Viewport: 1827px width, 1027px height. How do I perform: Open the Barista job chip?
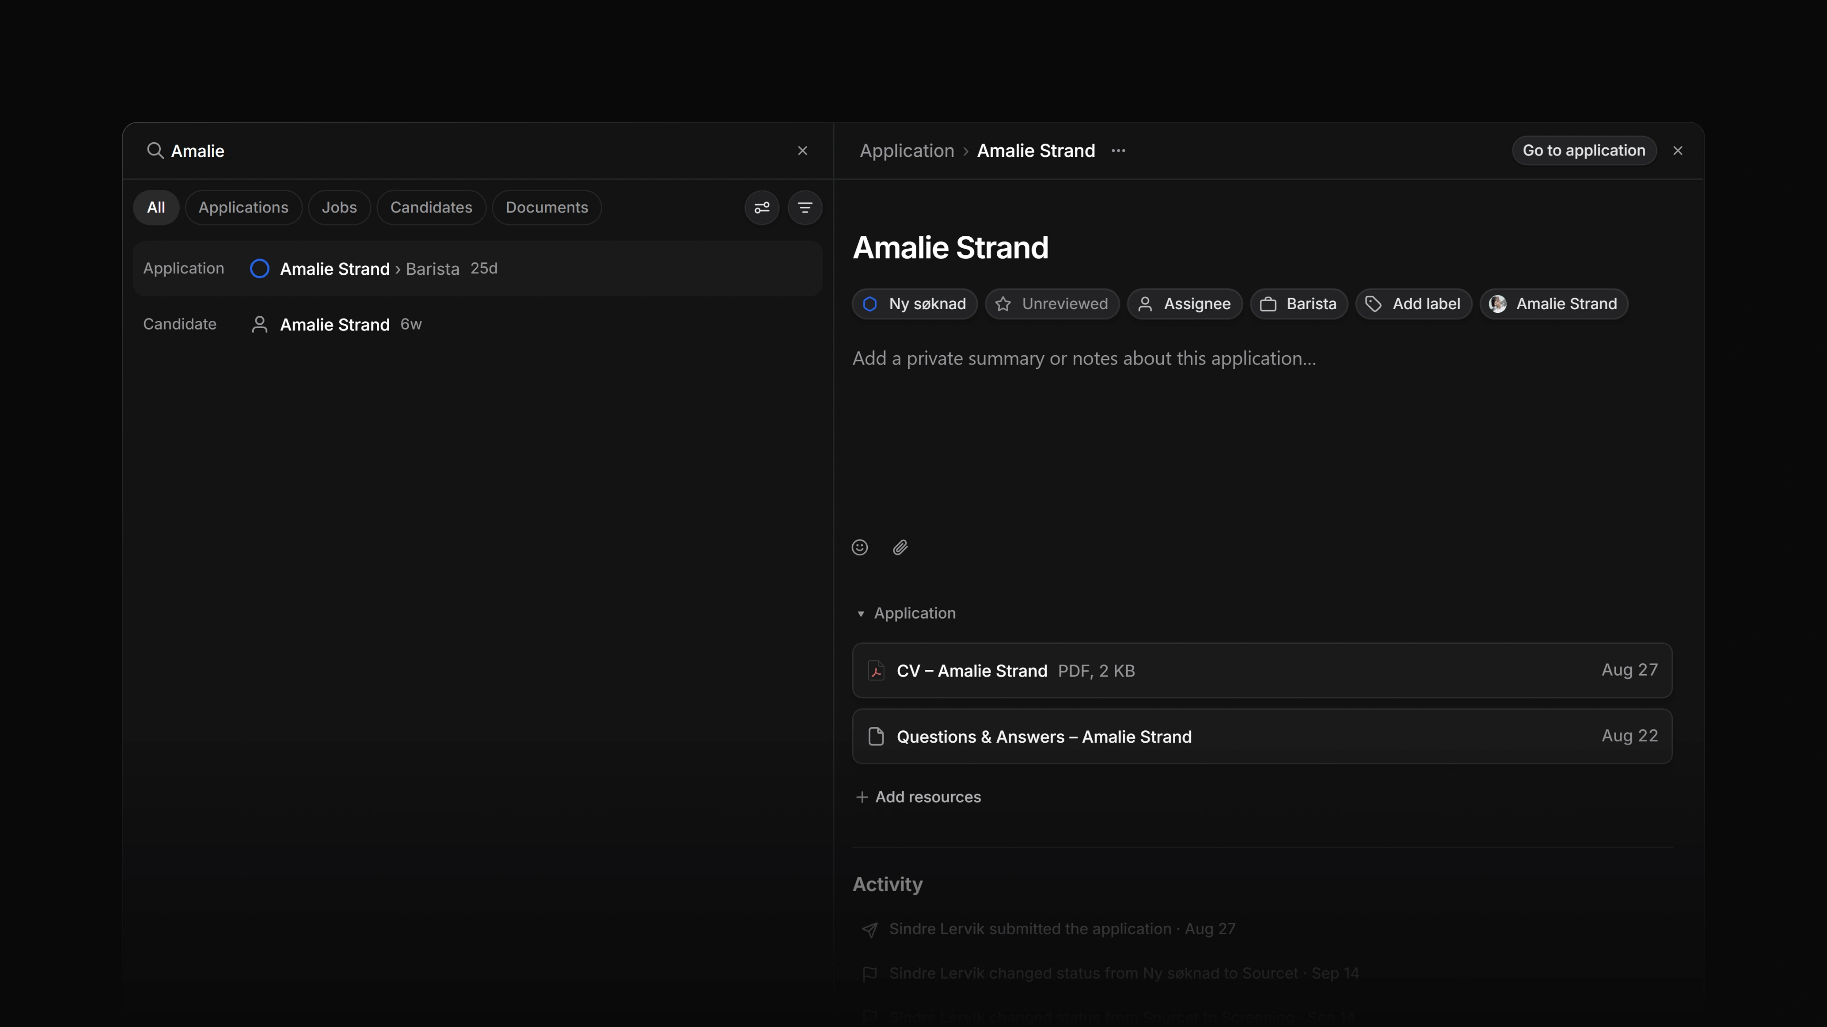(1298, 304)
